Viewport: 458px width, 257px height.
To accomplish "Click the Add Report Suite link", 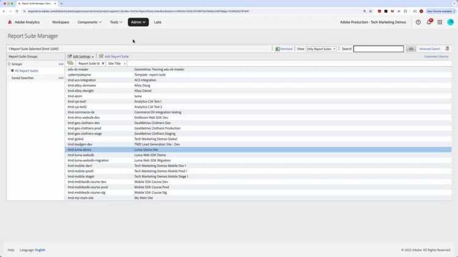I will 117,56.
